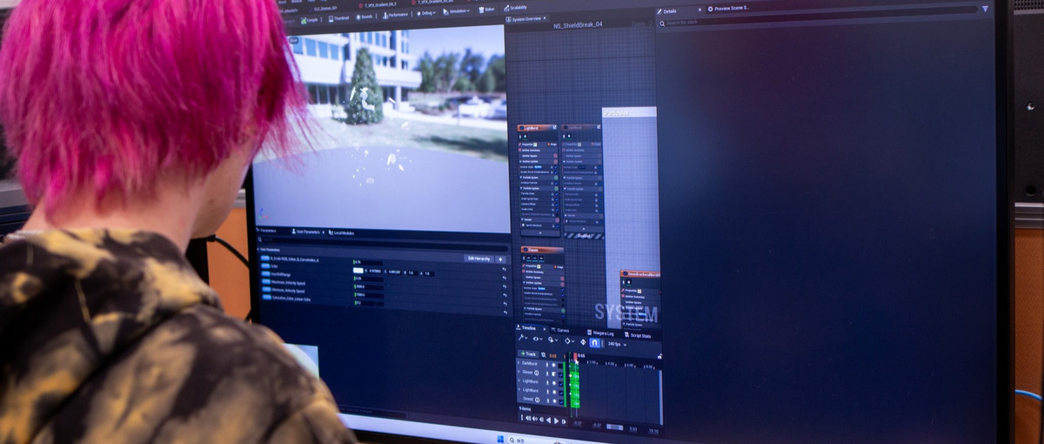Click the Edit Hierarchy button

pyautogui.click(x=479, y=259)
